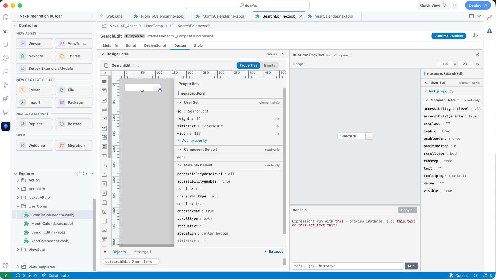Select the FileDownload component in palette

104,165
